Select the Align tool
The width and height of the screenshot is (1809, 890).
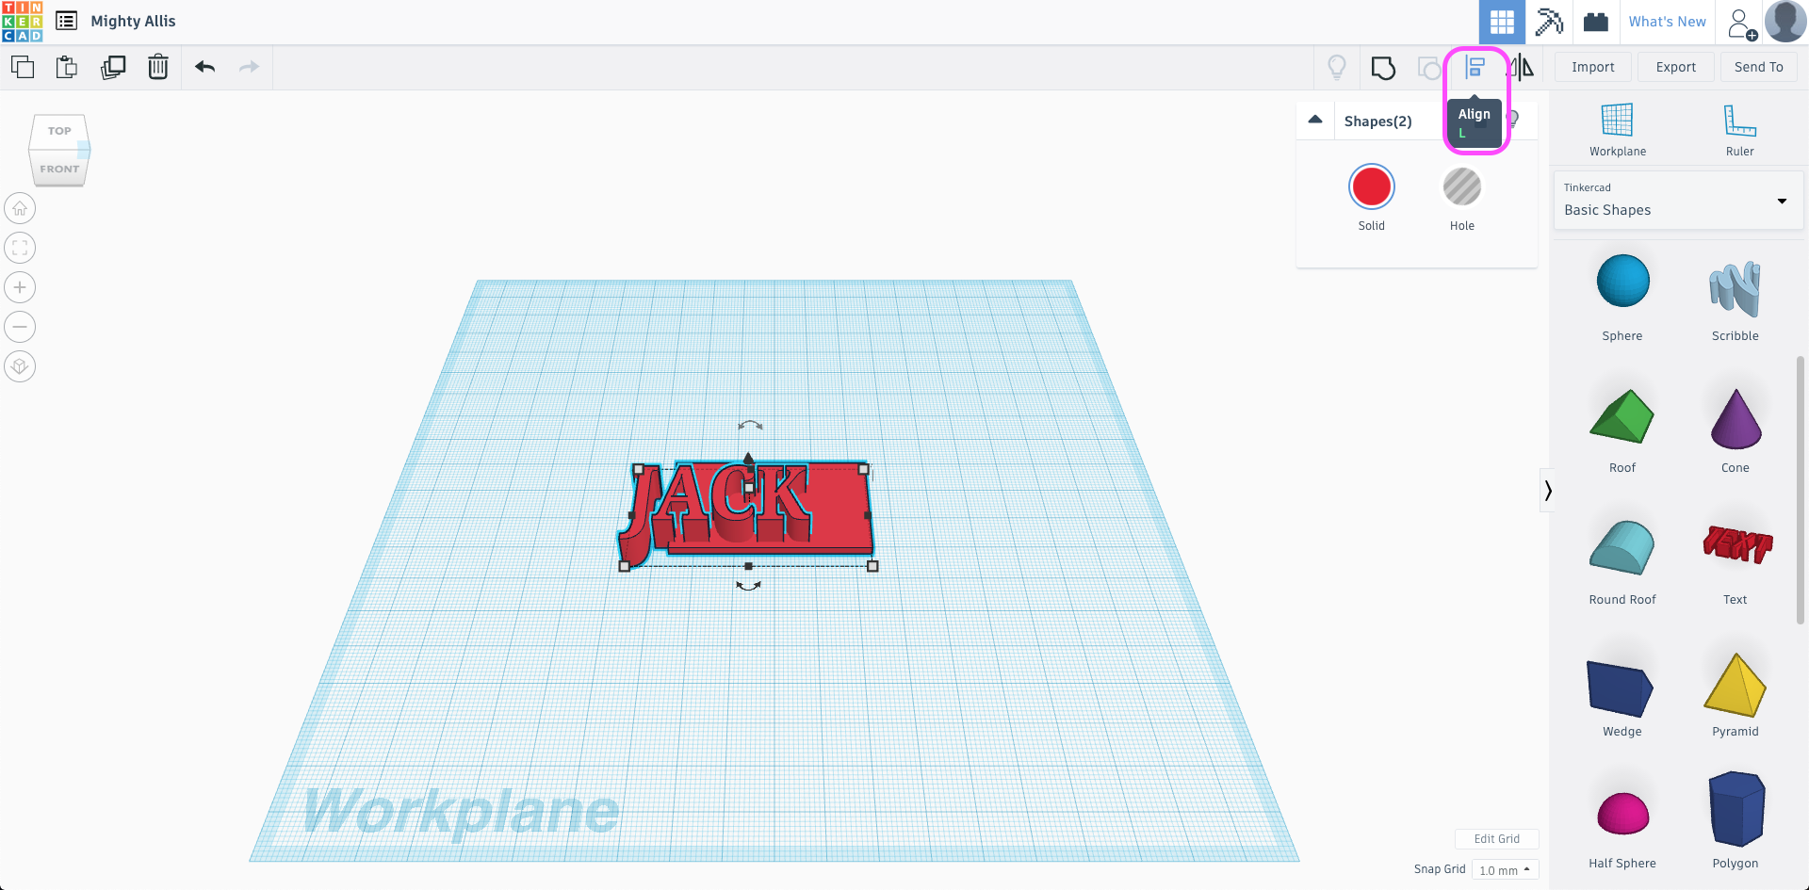pyautogui.click(x=1475, y=67)
